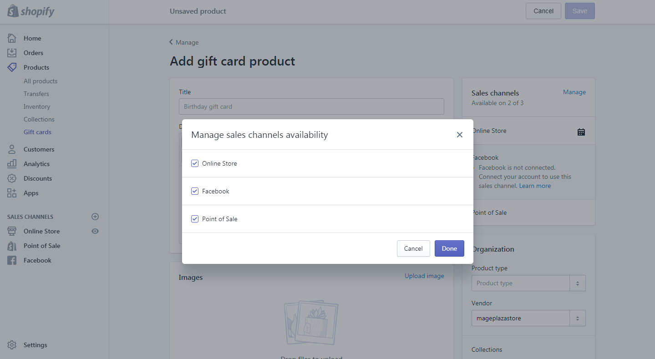Click the Done button in dialog

pyautogui.click(x=449, y=248)
